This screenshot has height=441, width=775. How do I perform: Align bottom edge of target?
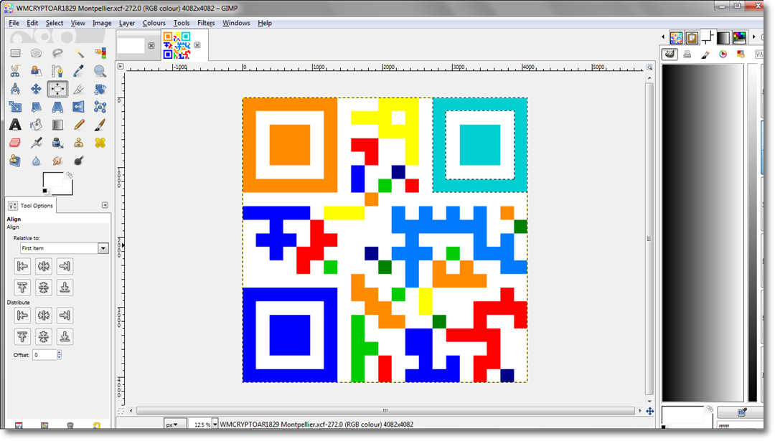65,288
